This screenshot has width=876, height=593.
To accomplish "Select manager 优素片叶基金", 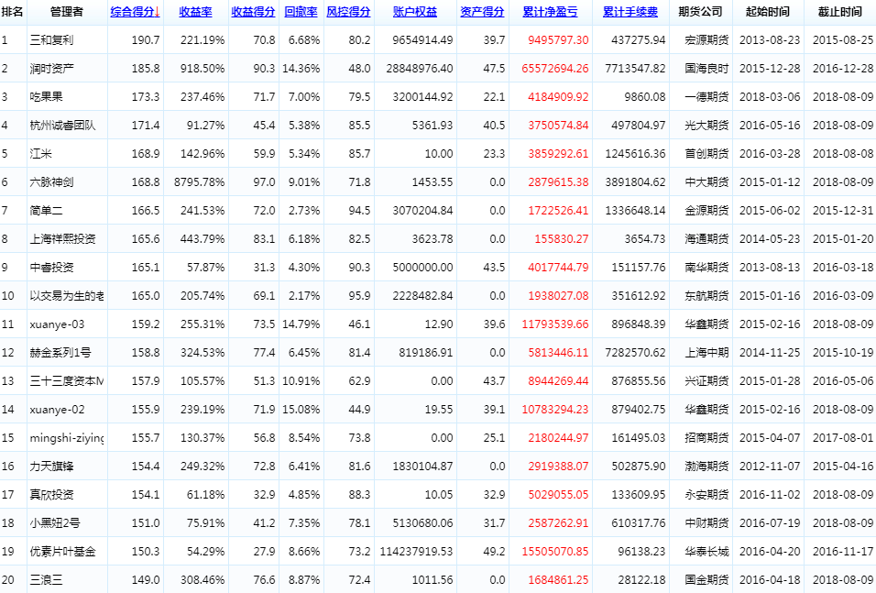I will coord(62,552).
